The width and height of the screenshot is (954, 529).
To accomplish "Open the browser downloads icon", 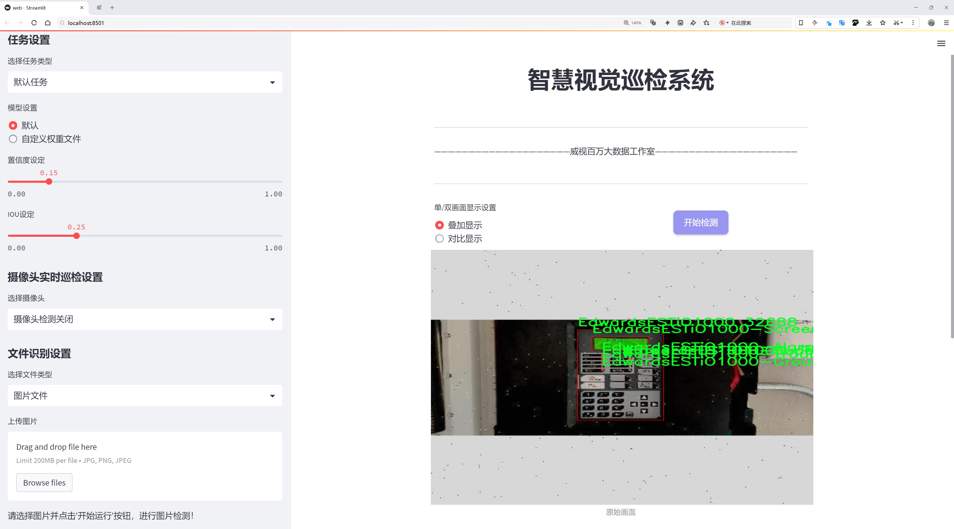I will pos(869,22).
